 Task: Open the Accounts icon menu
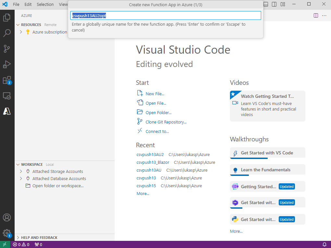[7, 217]
